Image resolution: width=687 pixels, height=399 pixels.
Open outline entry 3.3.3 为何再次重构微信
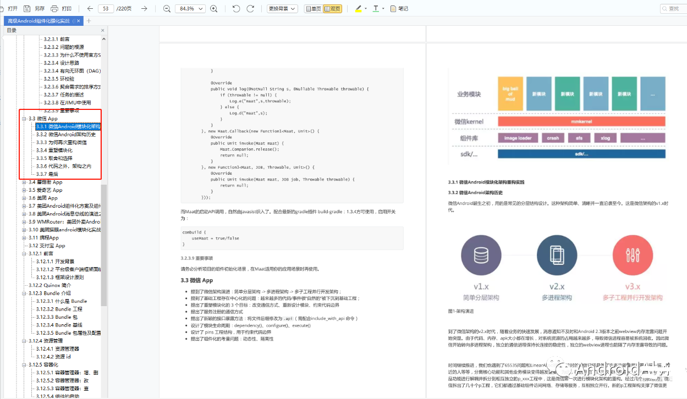coord(61,142)
